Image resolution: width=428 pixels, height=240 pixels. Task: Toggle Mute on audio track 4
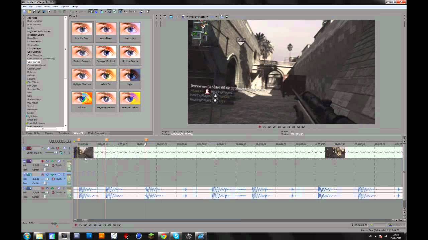[59, 188]
